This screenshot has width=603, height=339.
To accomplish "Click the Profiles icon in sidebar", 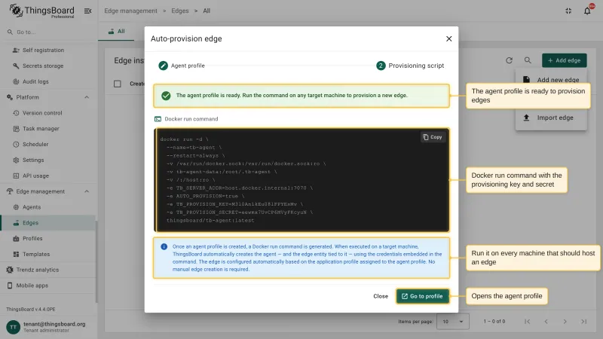I will 16,239.
